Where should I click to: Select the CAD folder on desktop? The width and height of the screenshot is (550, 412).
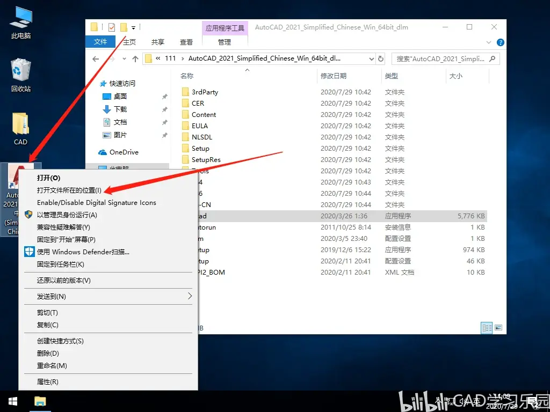pos(21,129)
